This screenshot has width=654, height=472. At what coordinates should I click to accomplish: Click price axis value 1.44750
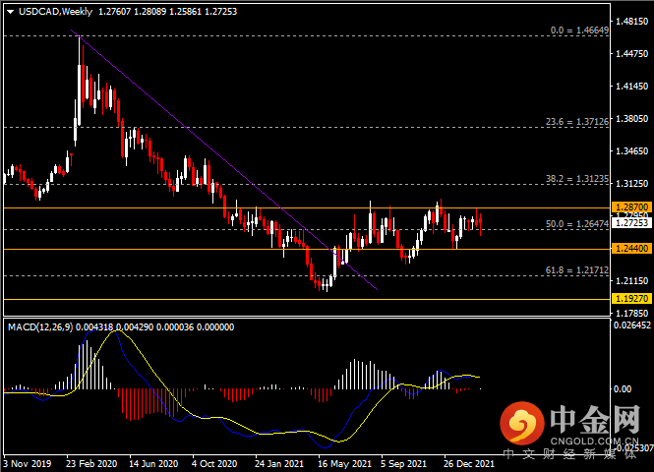pos(632,54)
